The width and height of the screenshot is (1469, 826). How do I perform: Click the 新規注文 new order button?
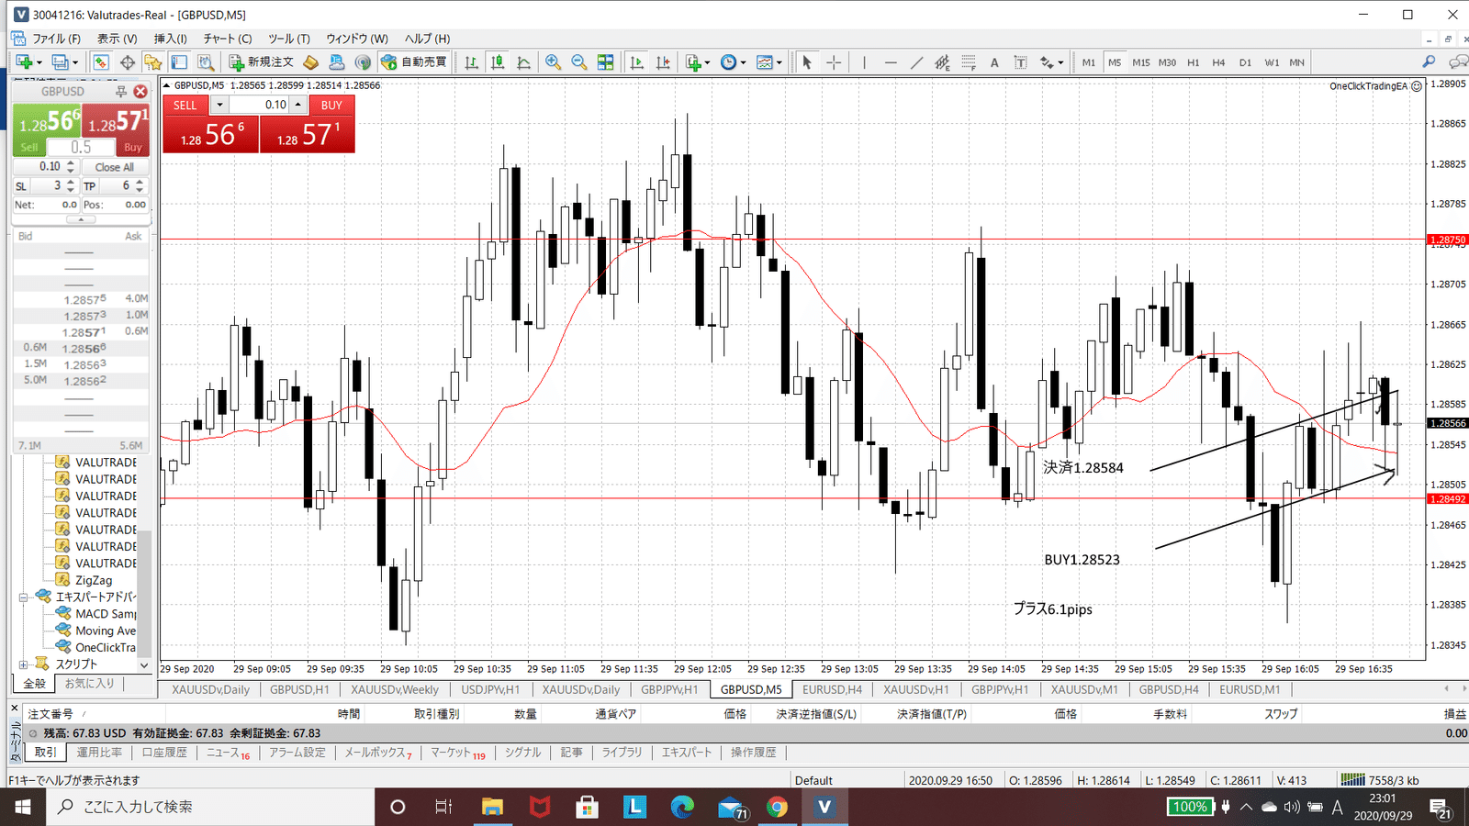point(262,62)
